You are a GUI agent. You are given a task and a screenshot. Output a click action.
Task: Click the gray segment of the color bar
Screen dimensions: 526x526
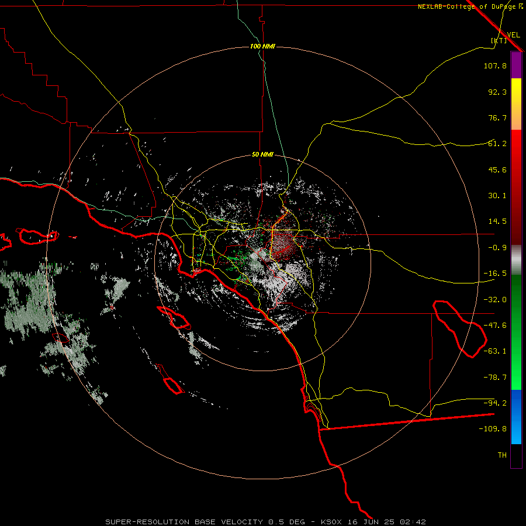tap(516, 260)
